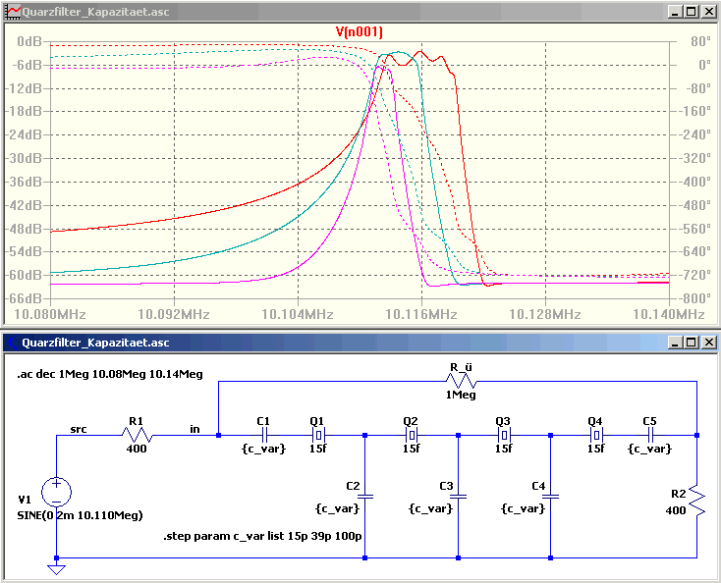Viewport: 721px width, 583px height.
Task: Select shunt capacitor C4 symbol
Action: click(x=550, y=497)
